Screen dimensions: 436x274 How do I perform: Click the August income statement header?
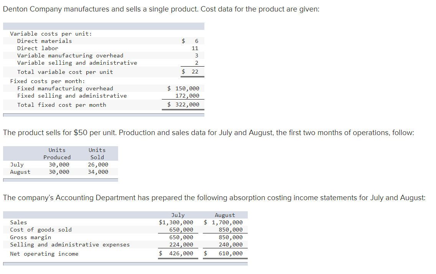coord(225,215)
